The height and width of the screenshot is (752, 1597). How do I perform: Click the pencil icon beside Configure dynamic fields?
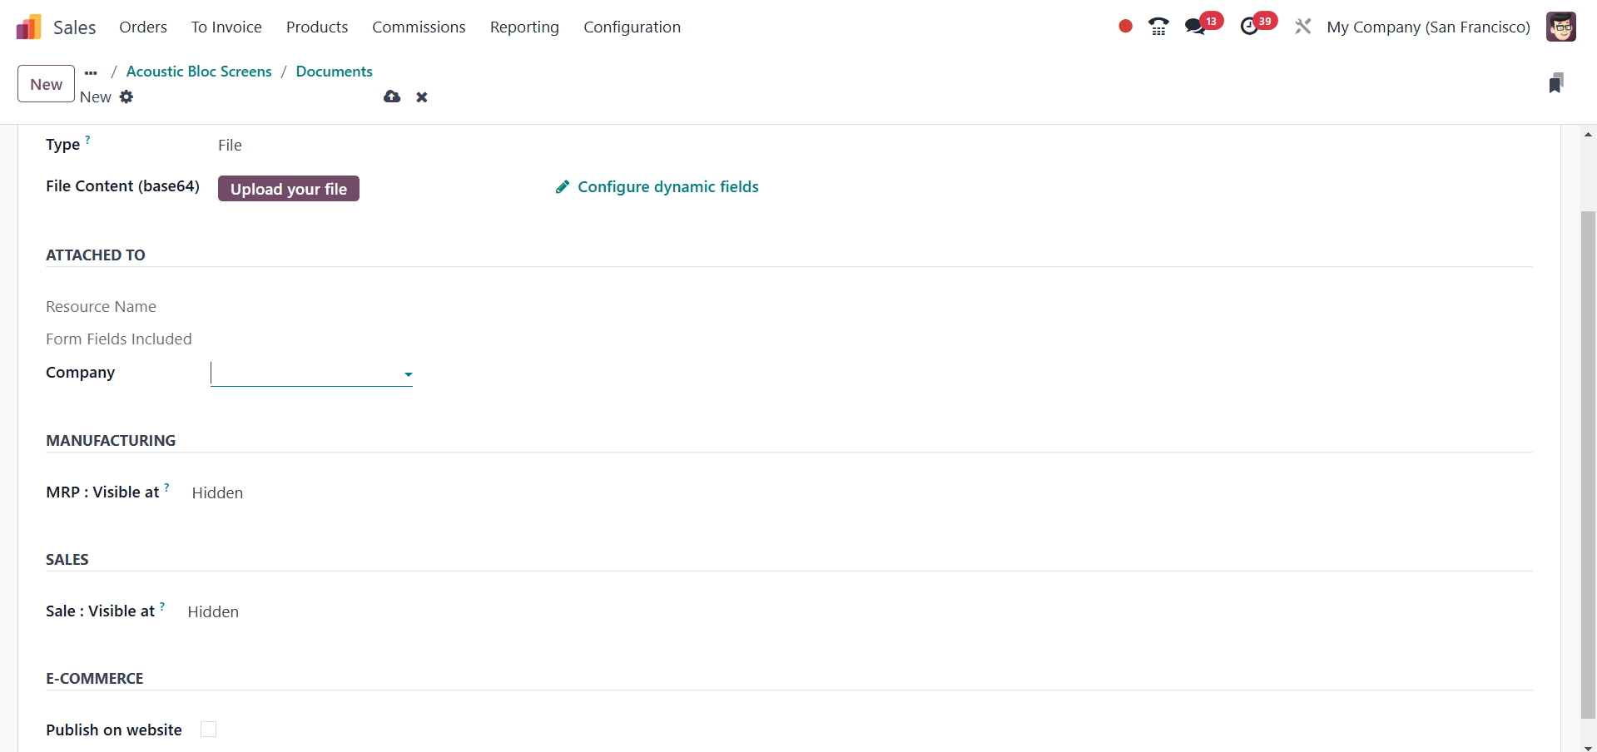click(563, 187)
